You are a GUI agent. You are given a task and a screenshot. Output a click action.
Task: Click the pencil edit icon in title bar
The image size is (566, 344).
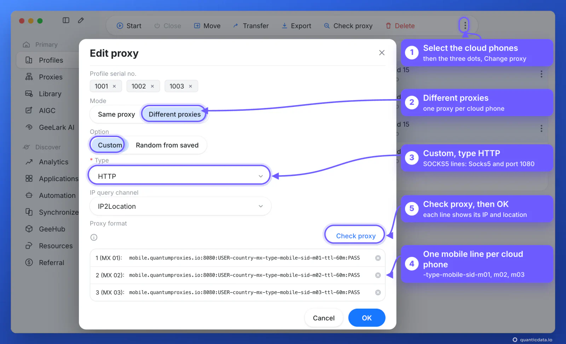click(81, 20)
